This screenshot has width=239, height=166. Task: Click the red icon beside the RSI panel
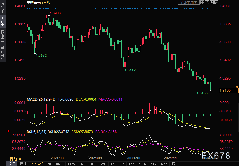[8, 131]
